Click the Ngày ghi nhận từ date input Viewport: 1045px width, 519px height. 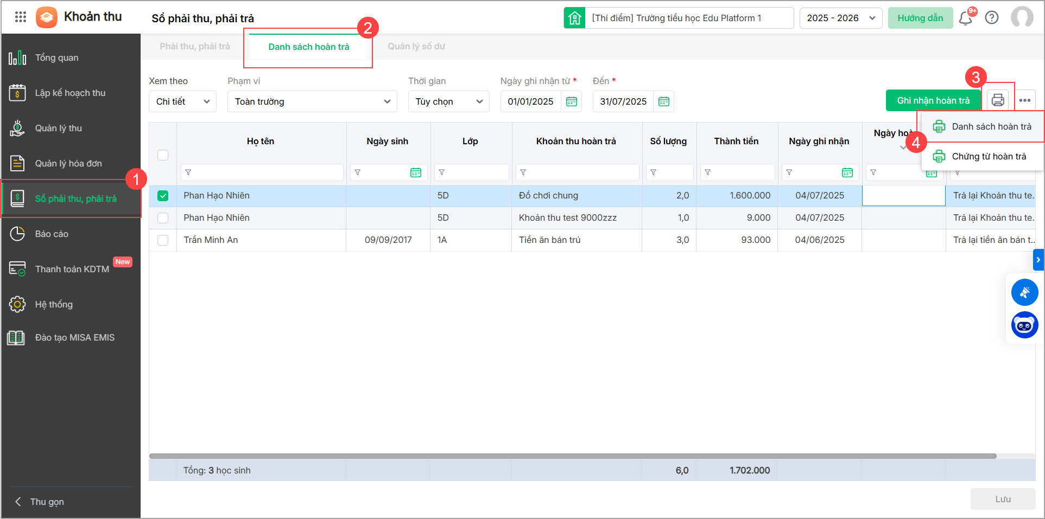530,101
